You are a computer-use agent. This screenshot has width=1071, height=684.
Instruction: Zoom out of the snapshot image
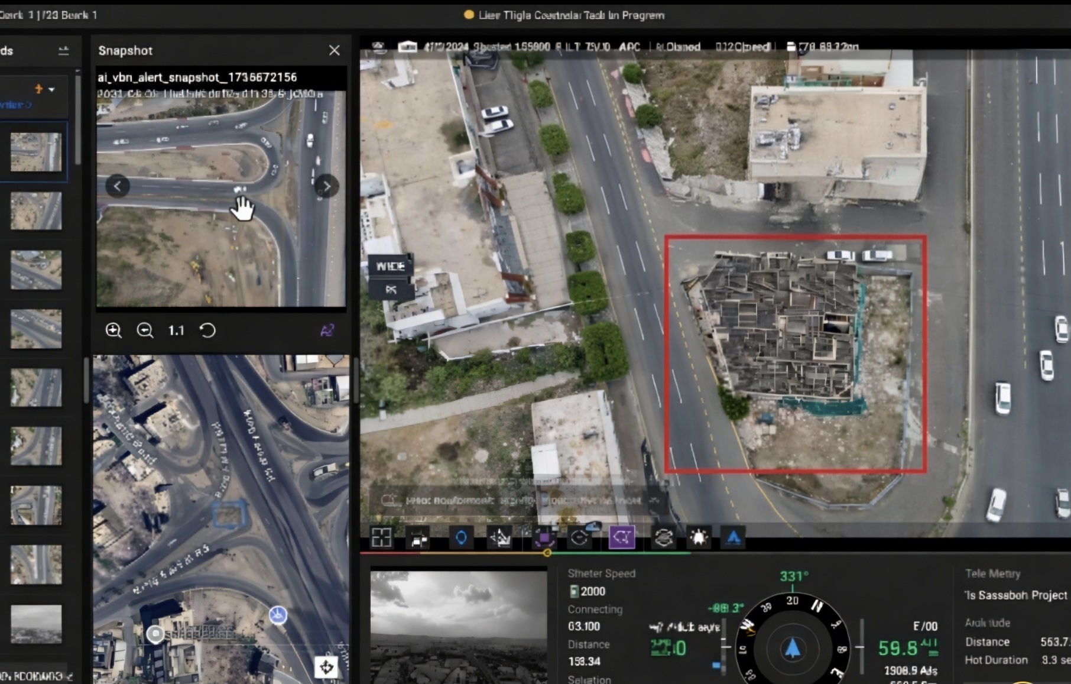click(x=145, y=330)
